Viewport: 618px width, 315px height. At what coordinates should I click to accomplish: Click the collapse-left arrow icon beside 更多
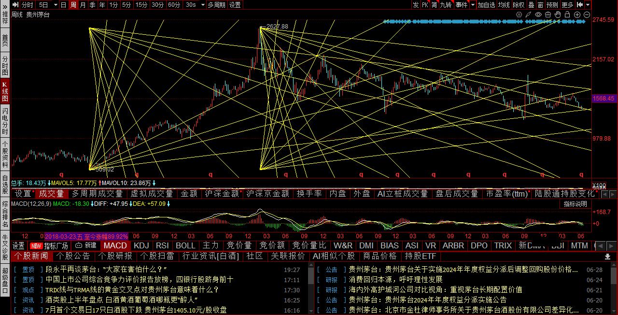point(580,4)
